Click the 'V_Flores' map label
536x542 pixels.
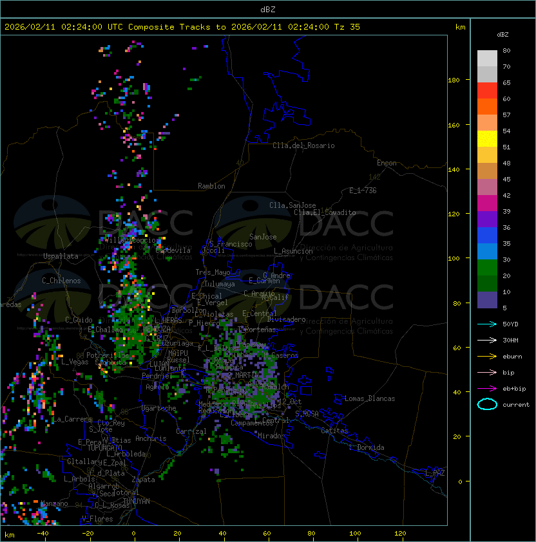pos(97,519)
